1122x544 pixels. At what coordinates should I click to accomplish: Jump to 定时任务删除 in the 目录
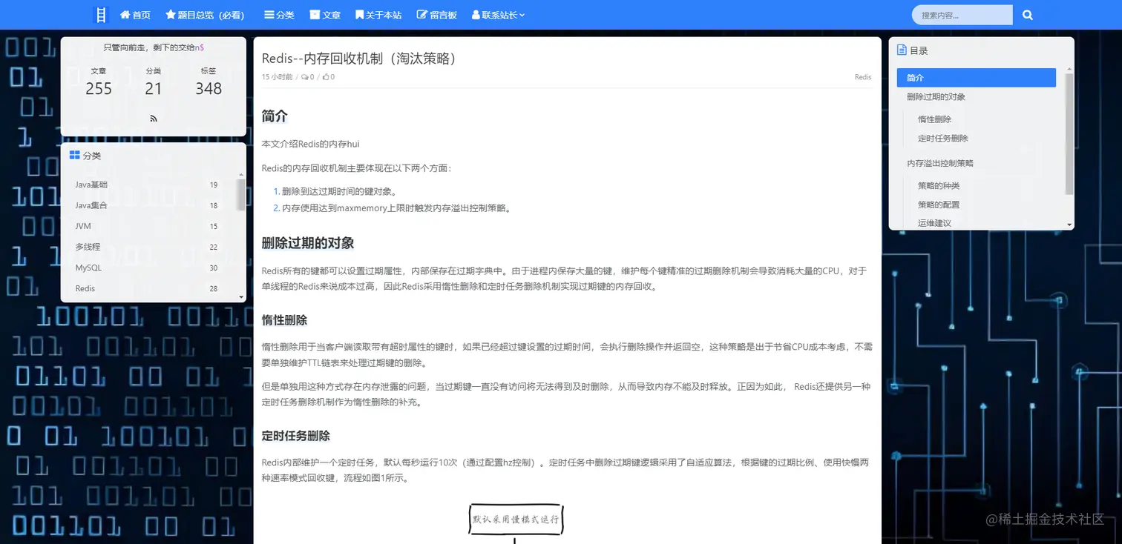pos(942,138)
